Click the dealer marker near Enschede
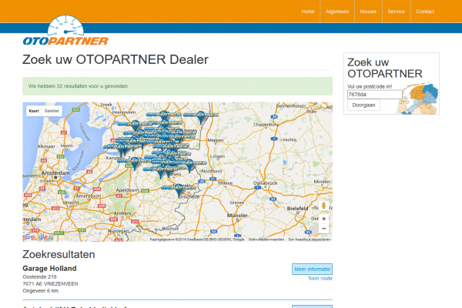Viewport: 462px width, 308px height. tap(179, 190)
